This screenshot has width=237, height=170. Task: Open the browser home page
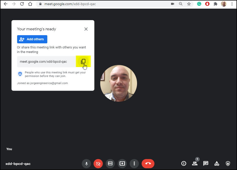click(x=30, y=4)
